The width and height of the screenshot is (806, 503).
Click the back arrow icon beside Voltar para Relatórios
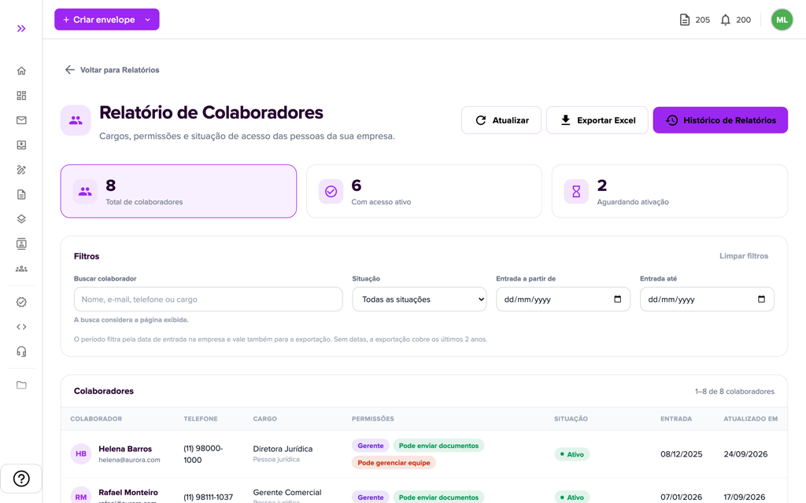click(x=69, y=70)
